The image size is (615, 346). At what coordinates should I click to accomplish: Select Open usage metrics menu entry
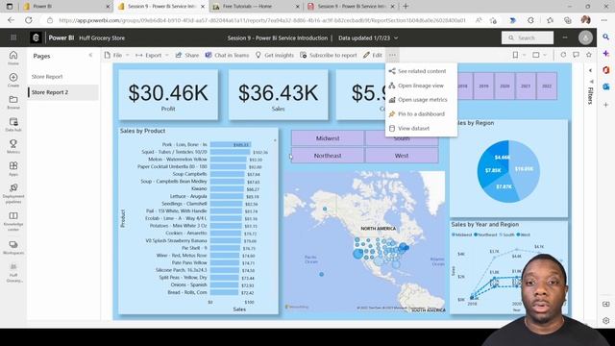click(421, 100)
